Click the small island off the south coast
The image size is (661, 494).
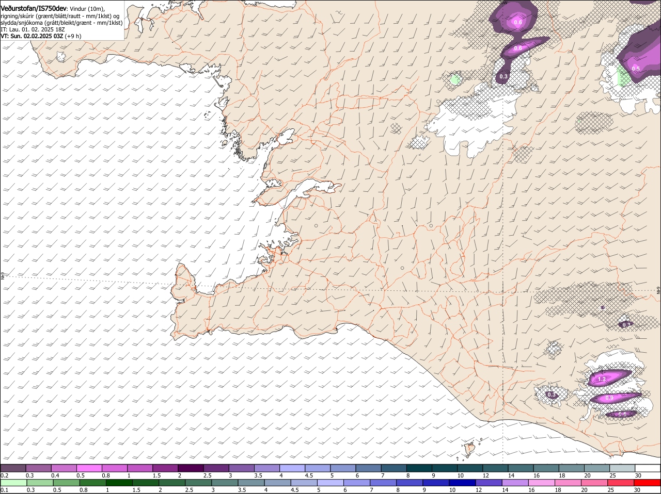470,449
